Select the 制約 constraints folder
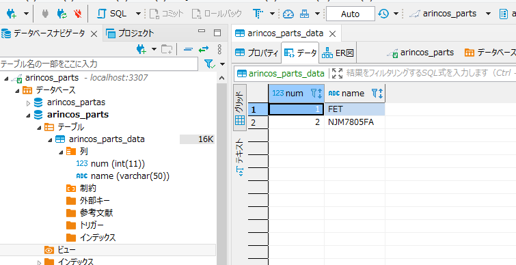This screenshot has width=516, height=265. [88, 188]
